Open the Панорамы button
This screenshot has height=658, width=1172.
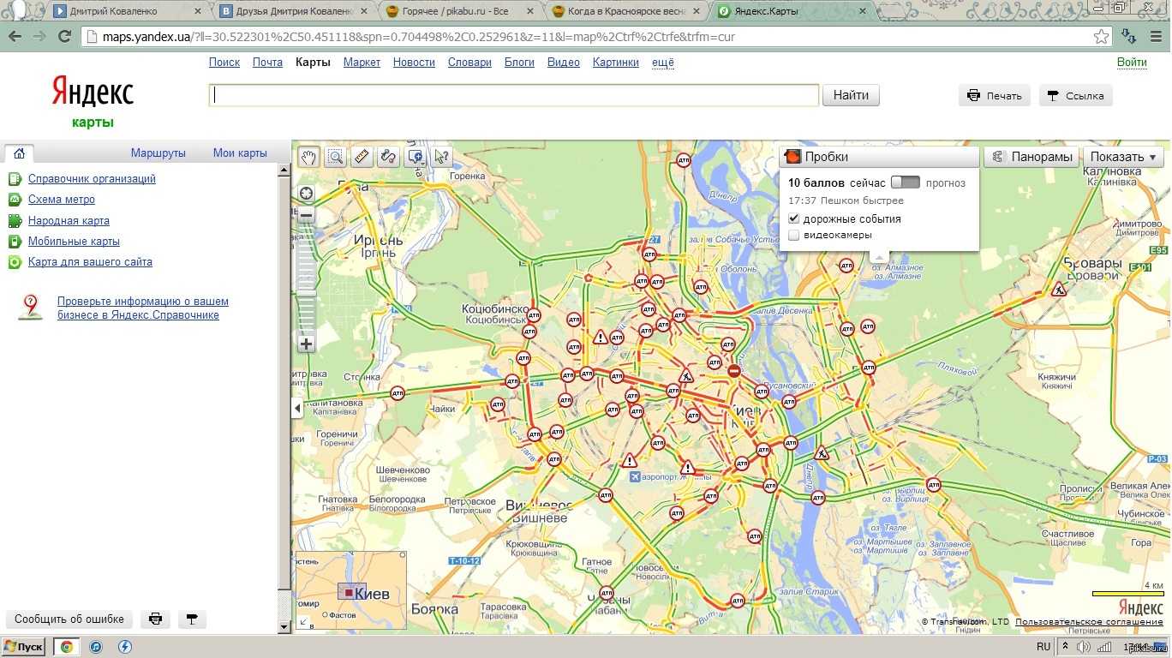click(x=1031, y=157)
